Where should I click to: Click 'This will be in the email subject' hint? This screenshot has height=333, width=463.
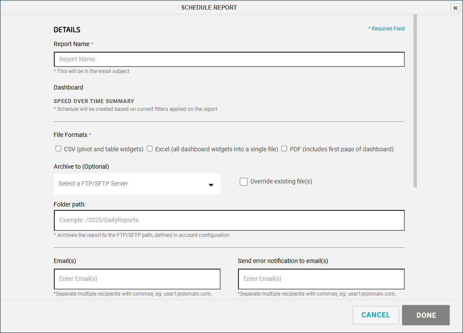92,71
